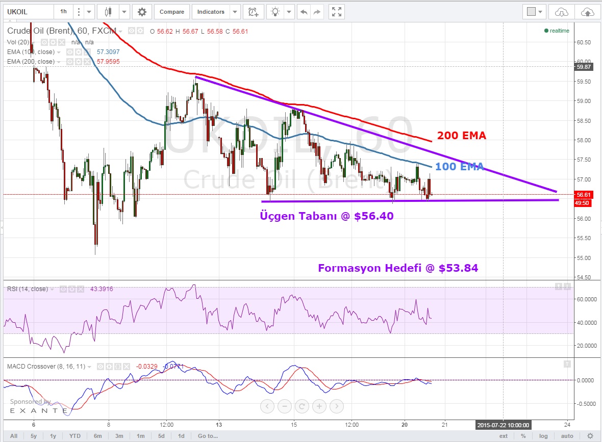Click the add alert clock icon
The image size is (602, 442).
point(253,12)
